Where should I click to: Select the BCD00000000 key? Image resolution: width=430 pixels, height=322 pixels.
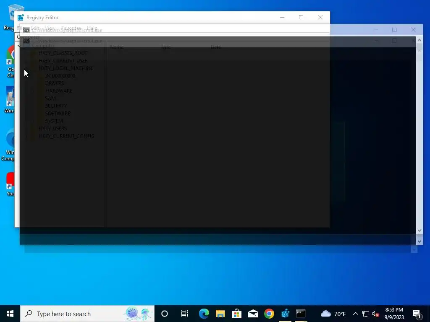[60, 76]
